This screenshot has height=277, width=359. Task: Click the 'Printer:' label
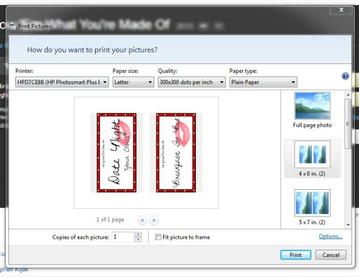[x=24, y=71]
